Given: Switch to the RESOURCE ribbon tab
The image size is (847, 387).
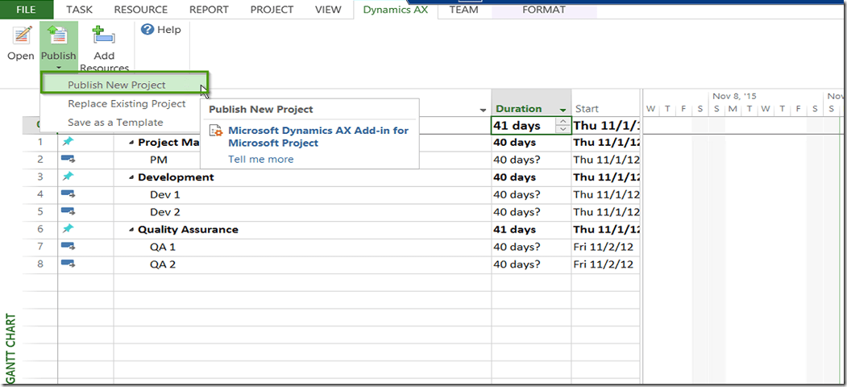Looking at the screenshot, I should click(140, 10).
